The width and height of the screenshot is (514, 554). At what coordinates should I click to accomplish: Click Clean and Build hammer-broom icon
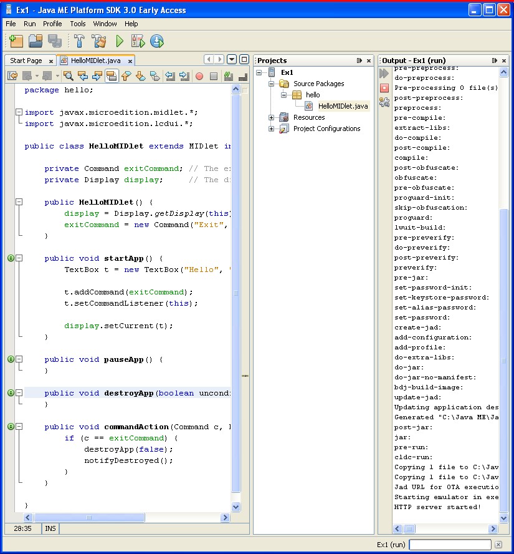pos(99,41)
